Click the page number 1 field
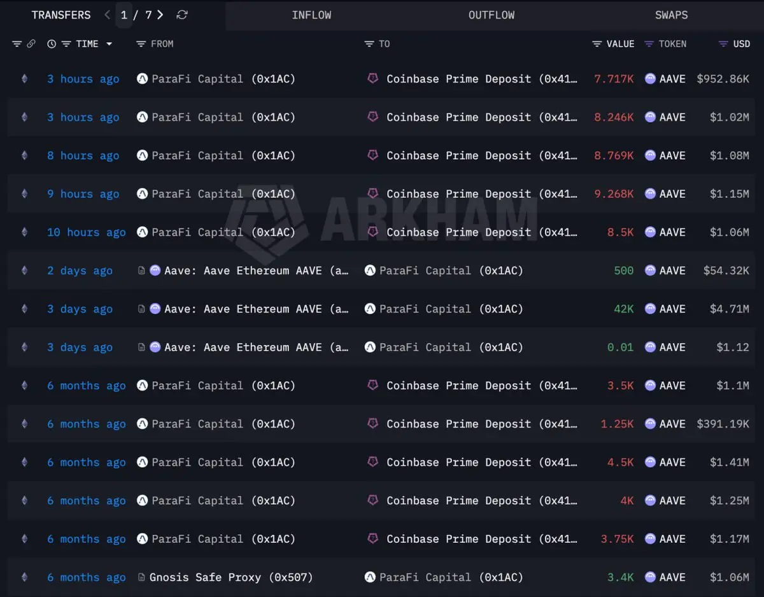 tap(124, 15)
